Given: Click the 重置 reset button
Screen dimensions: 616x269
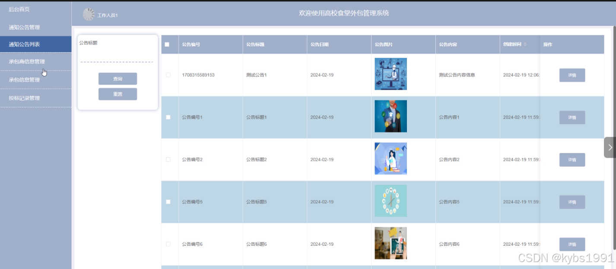Looking at the screenshot, I should pyautogui.click(x=117, y=94).
